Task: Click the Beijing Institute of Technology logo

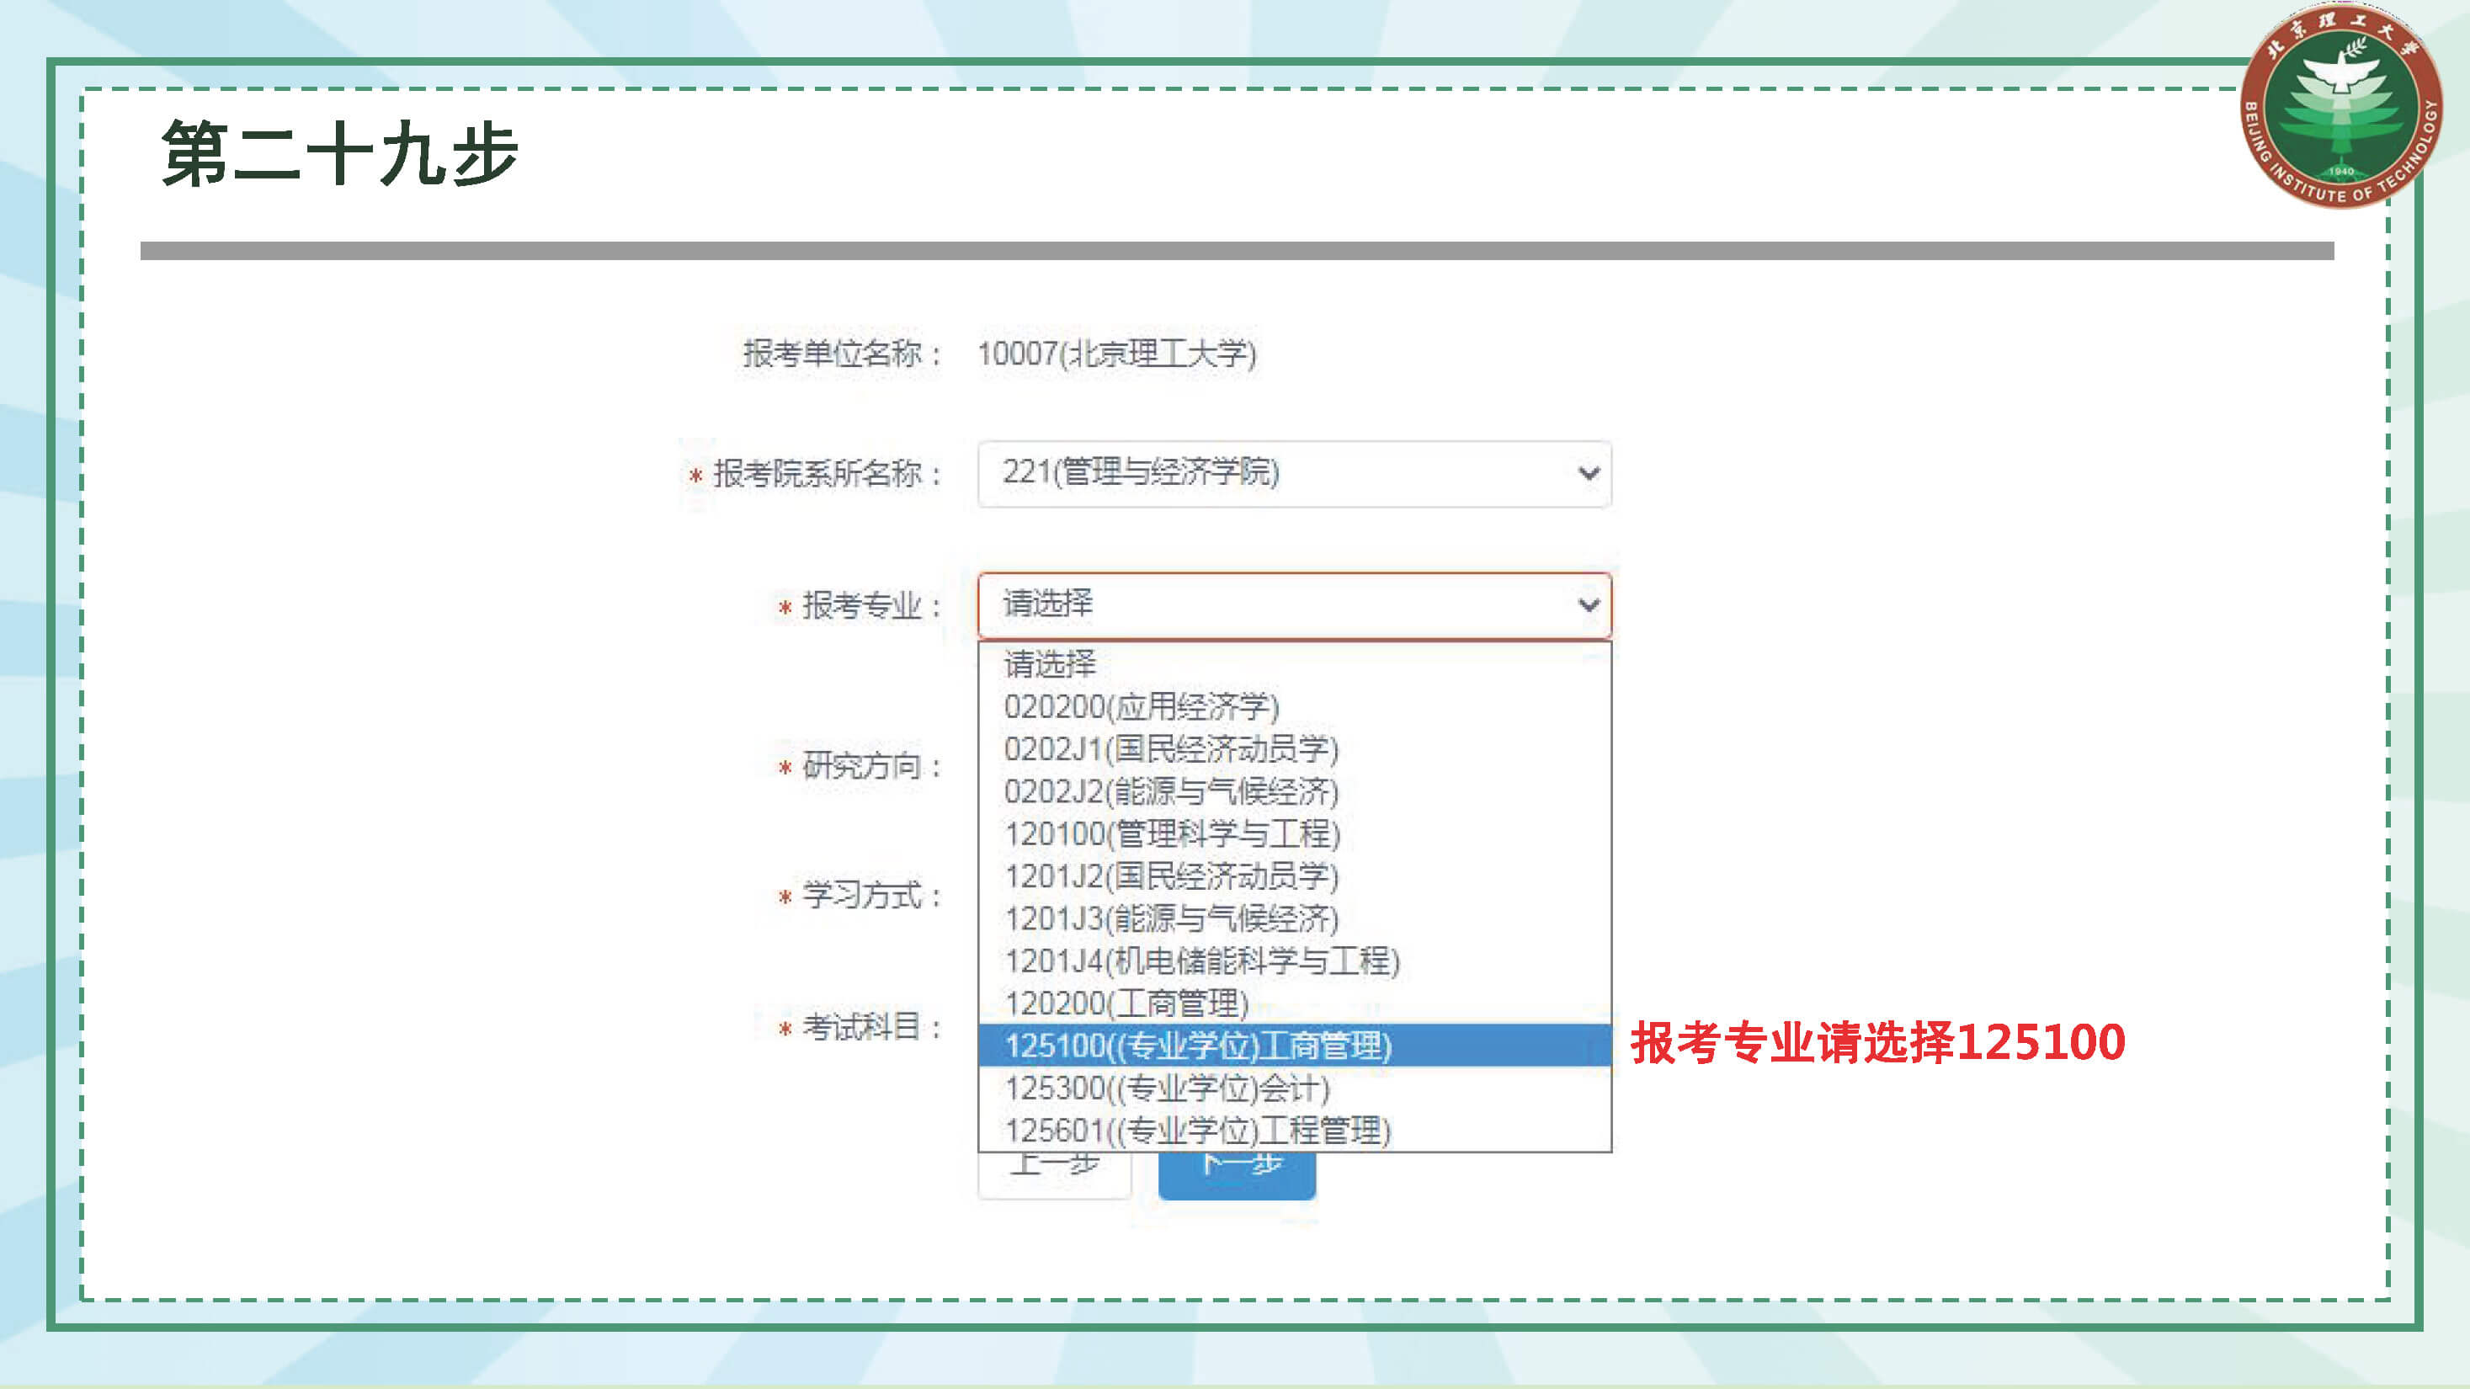Action: tap(2340, 108)
